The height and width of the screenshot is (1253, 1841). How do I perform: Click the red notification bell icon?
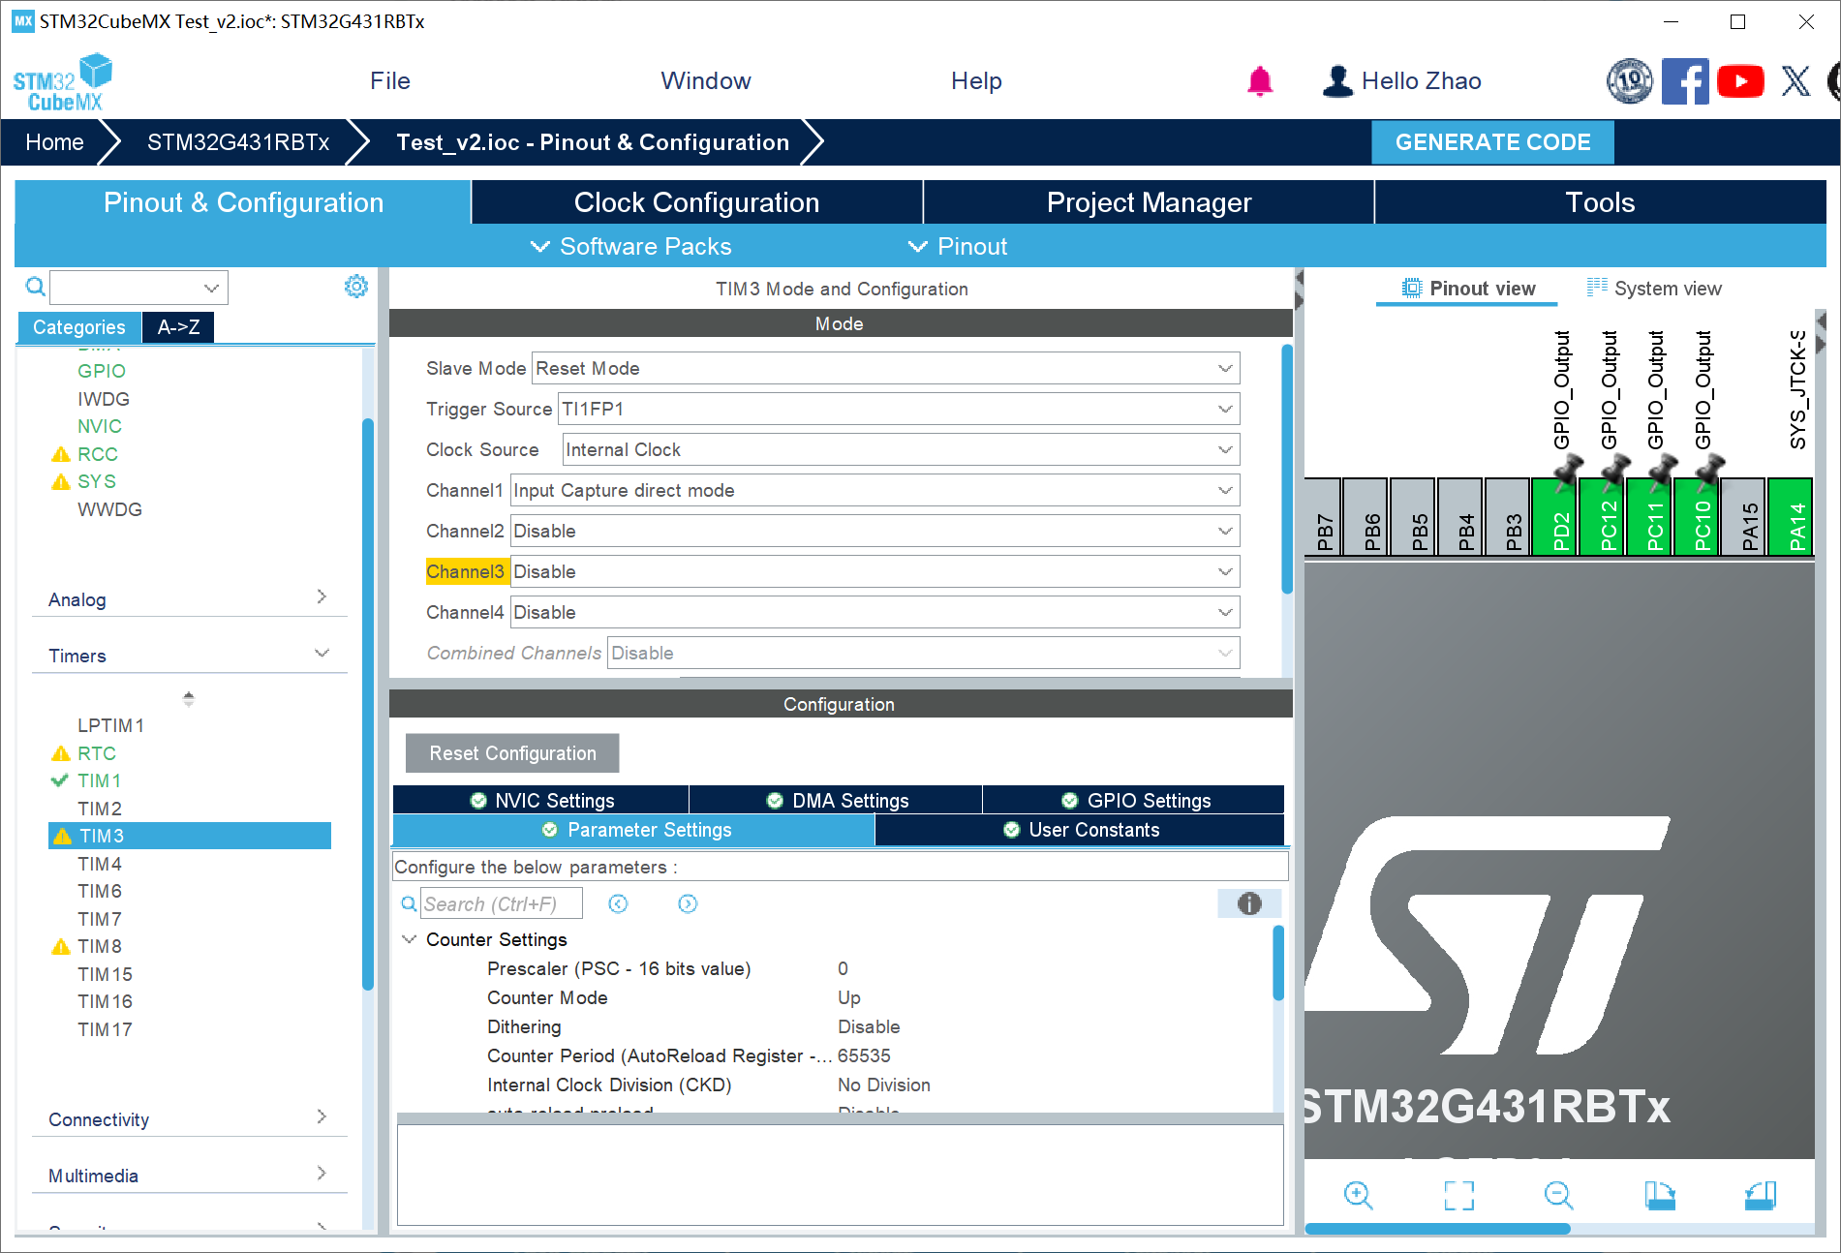click(1259, 81)
